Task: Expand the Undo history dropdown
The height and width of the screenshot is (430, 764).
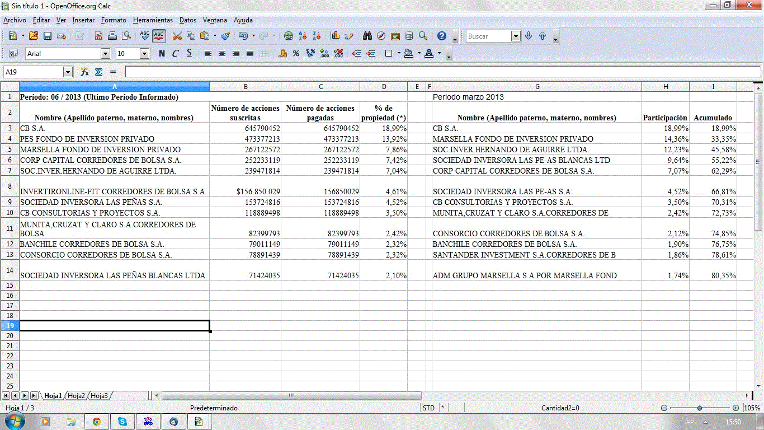Action: pyautogui.click(x=253, y=36)
